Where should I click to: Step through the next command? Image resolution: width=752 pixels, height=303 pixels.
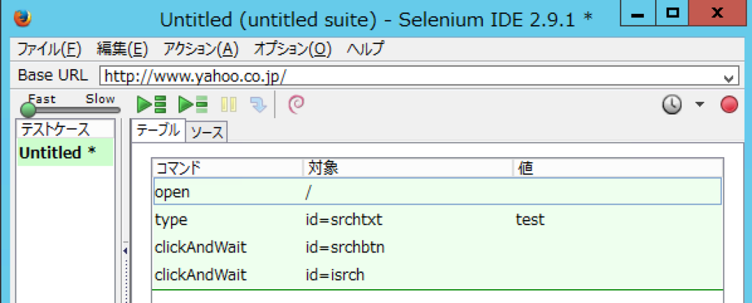258,104
